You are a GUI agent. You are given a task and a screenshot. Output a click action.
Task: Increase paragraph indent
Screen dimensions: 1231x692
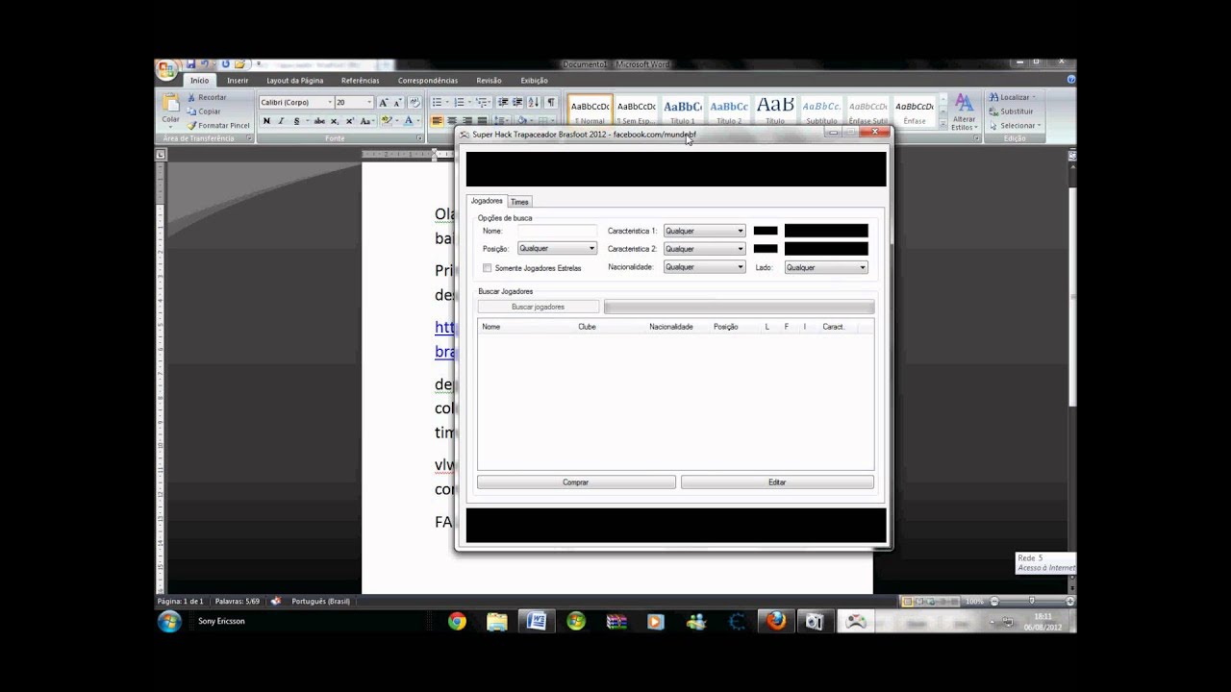(517, 102)
